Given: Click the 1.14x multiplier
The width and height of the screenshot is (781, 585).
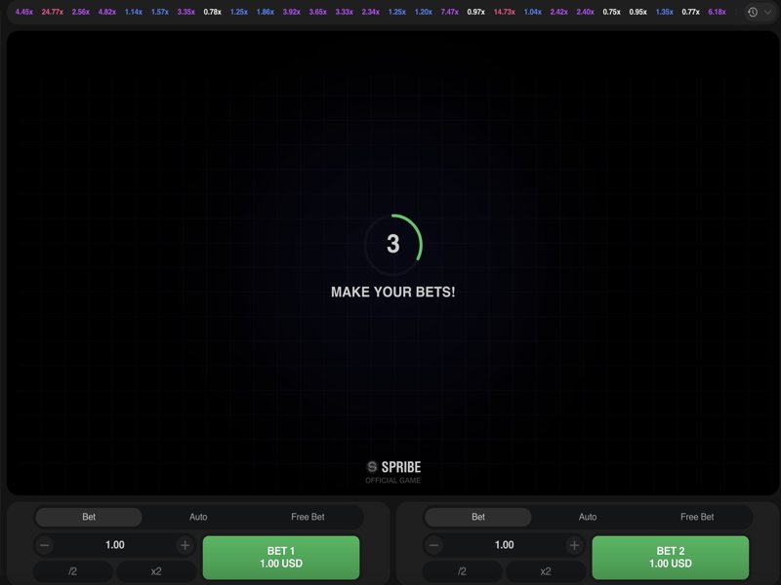Looking at the screenshot, I should pos(134,12).
